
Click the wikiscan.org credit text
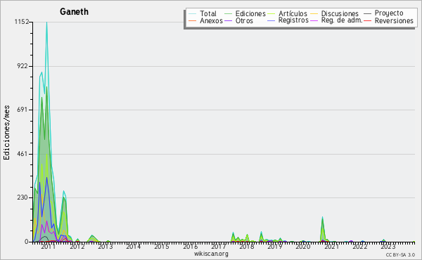tap(211, 254)
